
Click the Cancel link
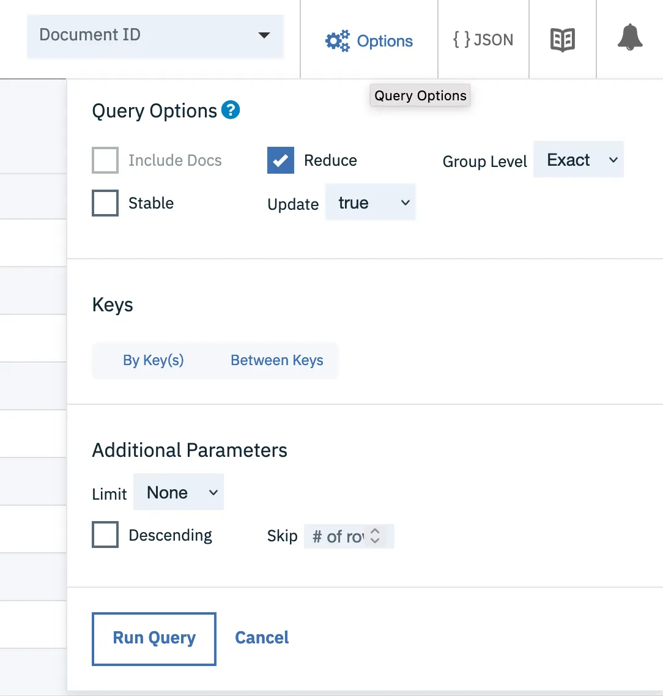tap(262, 638)
